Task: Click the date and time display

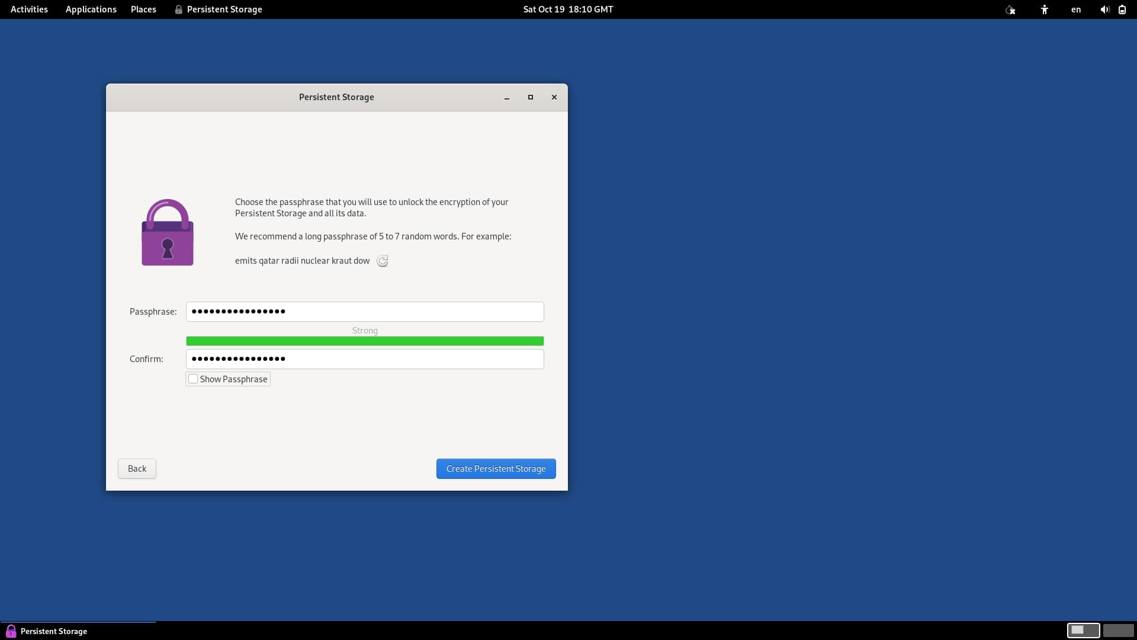Action: point(568,9)
